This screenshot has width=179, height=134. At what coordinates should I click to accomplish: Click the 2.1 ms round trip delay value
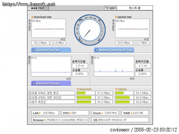click(143, 66)
